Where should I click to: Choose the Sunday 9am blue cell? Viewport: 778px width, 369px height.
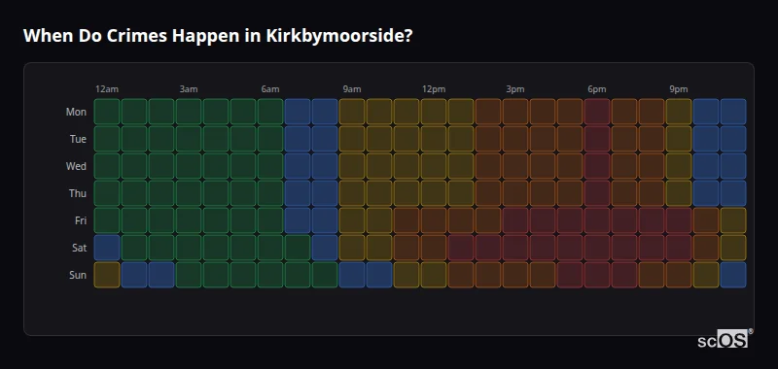pos(352,275)
